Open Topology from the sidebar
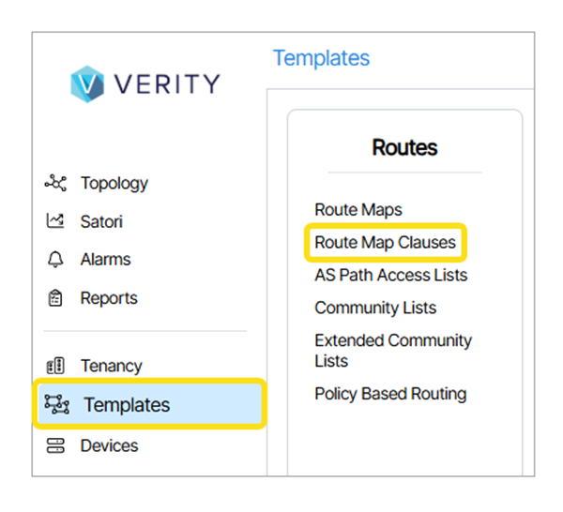This screenshot has width=563, height=512. click(114, 183)
